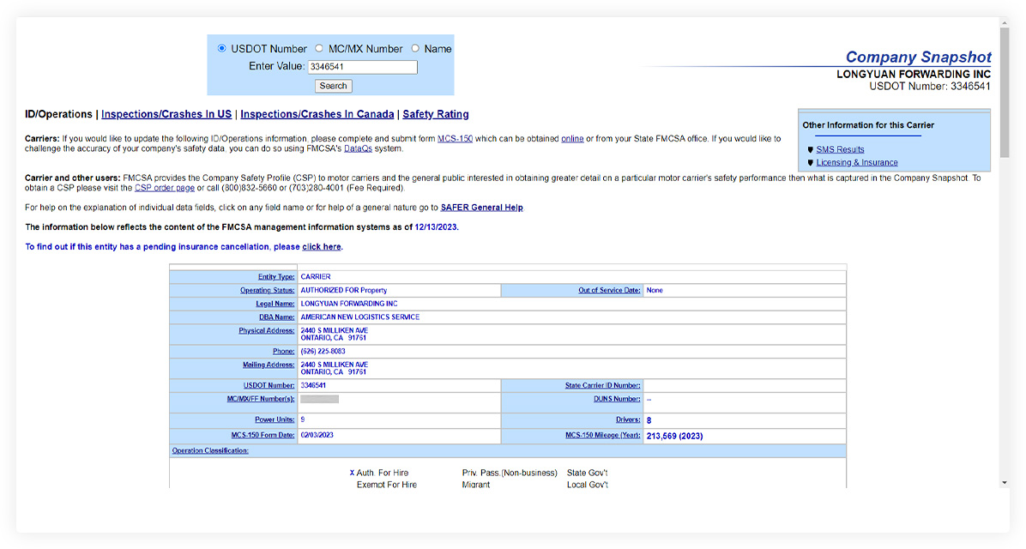Open SAFER General Help link
The width and height of the screenshot is (1026, 549).
(x=481, y=208)
